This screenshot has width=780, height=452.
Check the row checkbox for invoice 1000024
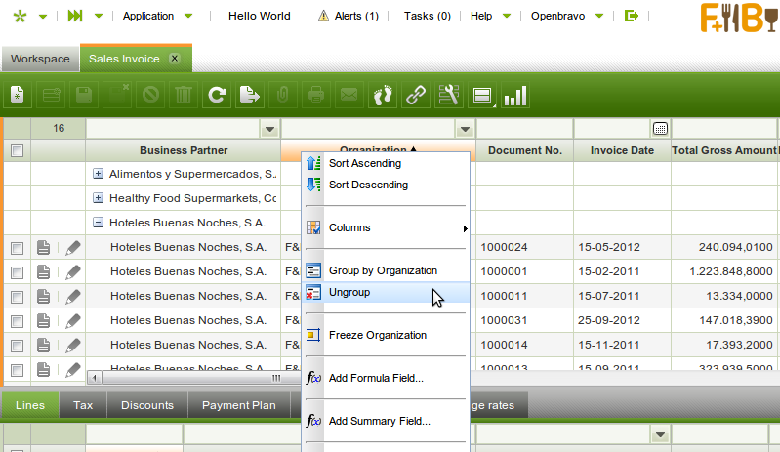pos(17,248)
